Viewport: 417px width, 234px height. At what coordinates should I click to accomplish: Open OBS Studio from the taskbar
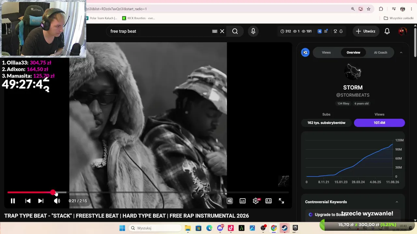coord(263,228)
